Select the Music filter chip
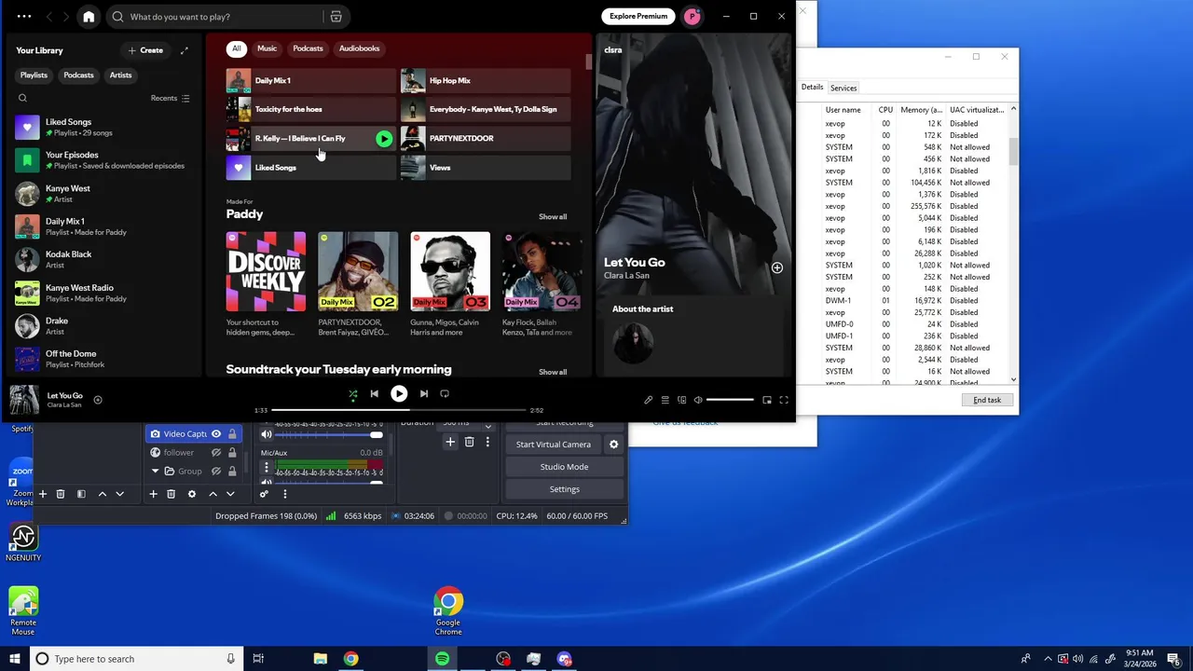The width and height of the screenshot is (1193, 671). [267, 48]
